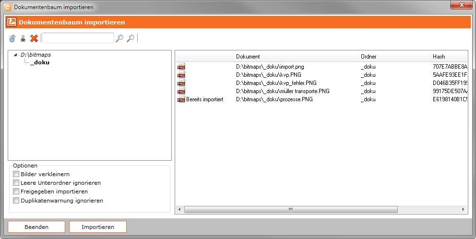Screen dimensions: 476x239
Task: Click the mouse icon in the toolbar
Action: (12, 38)
